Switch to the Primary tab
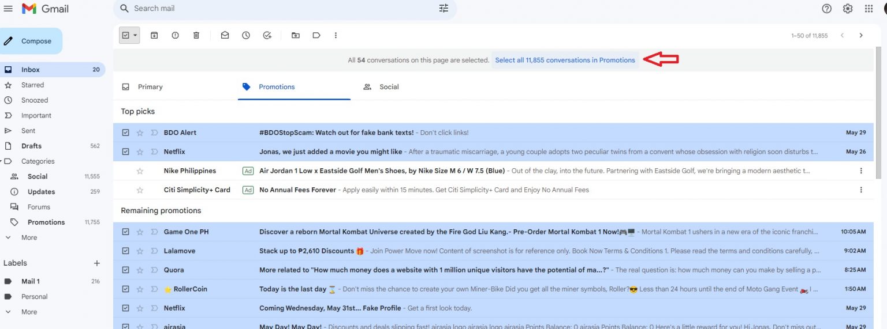This screenshot has width=887, height=329. 150,87
